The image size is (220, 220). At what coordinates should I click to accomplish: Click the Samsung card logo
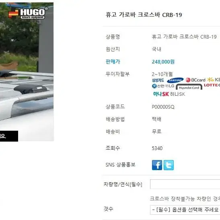coord(168,80)
